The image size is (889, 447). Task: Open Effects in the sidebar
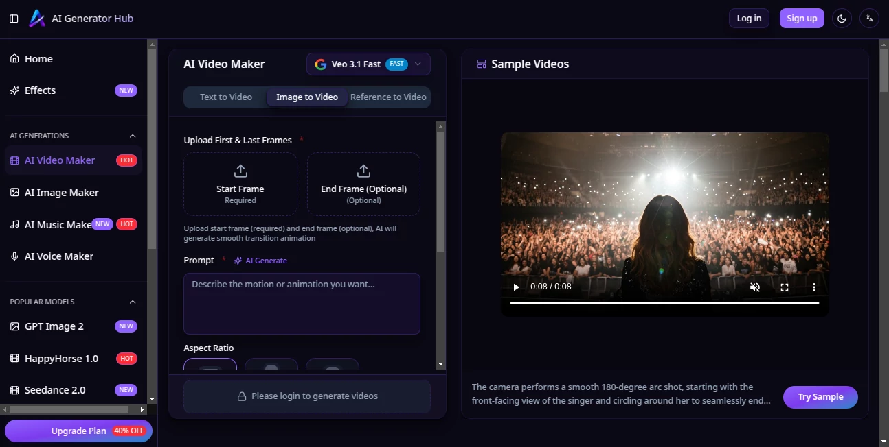(74, 90)
